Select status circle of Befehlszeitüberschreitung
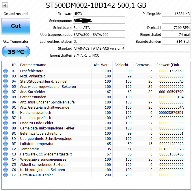Viewport: 192px width, 191px height. (5, 133)
